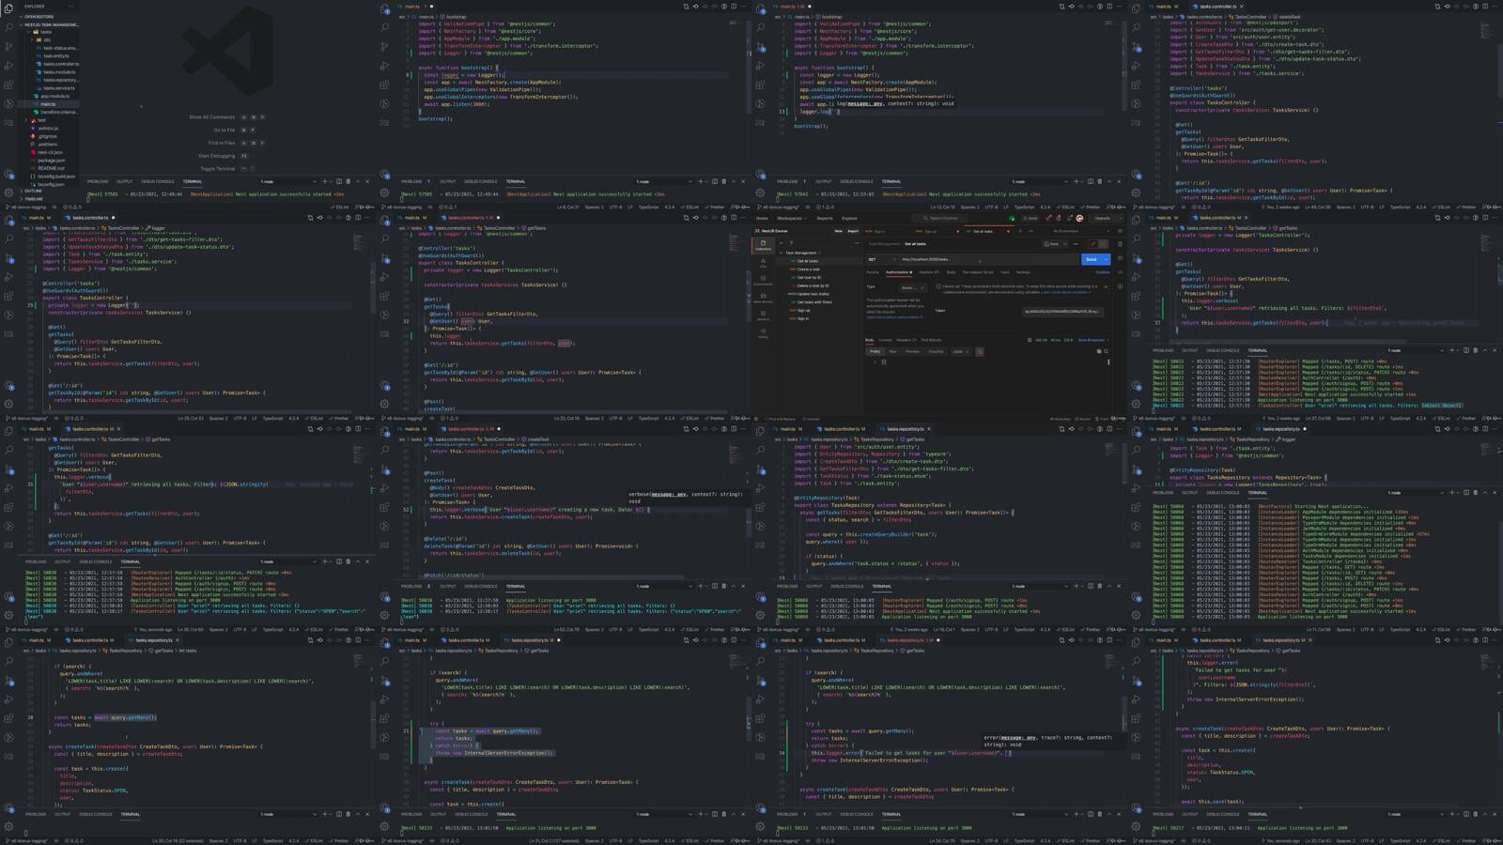This screenshot has height=845, width=1503.
Task: Open the GET method dropdown in Postman
Action: pos(882,259)
